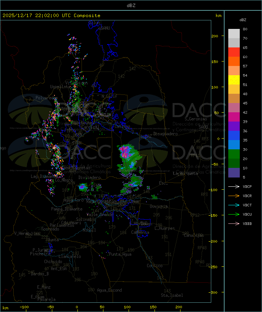Select the red 60–65 dBZ swatch

[234, 52]
